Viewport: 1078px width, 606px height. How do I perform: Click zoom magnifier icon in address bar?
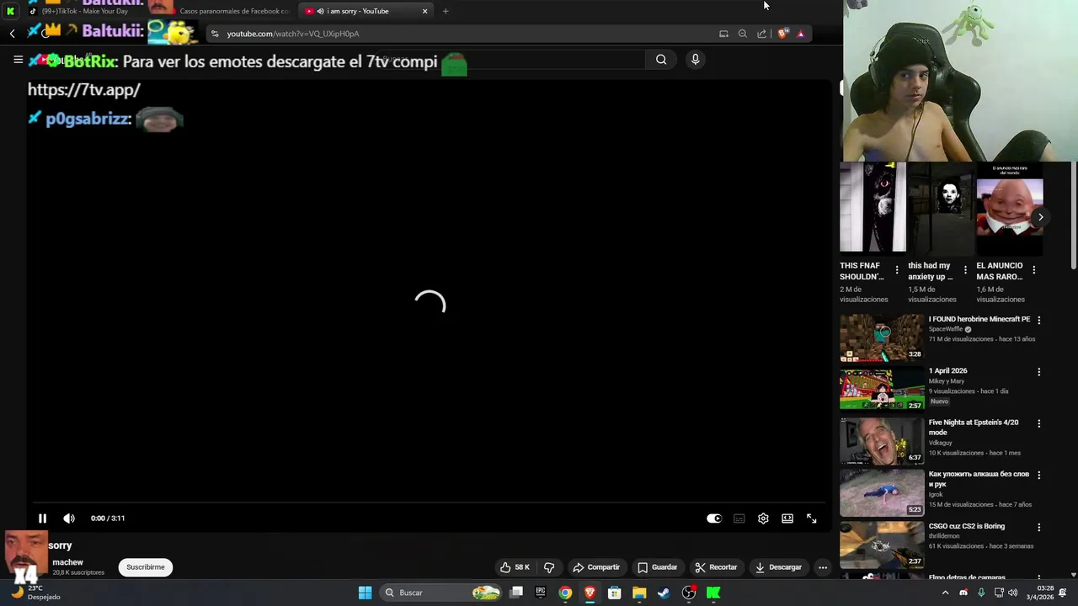point(742,34)
